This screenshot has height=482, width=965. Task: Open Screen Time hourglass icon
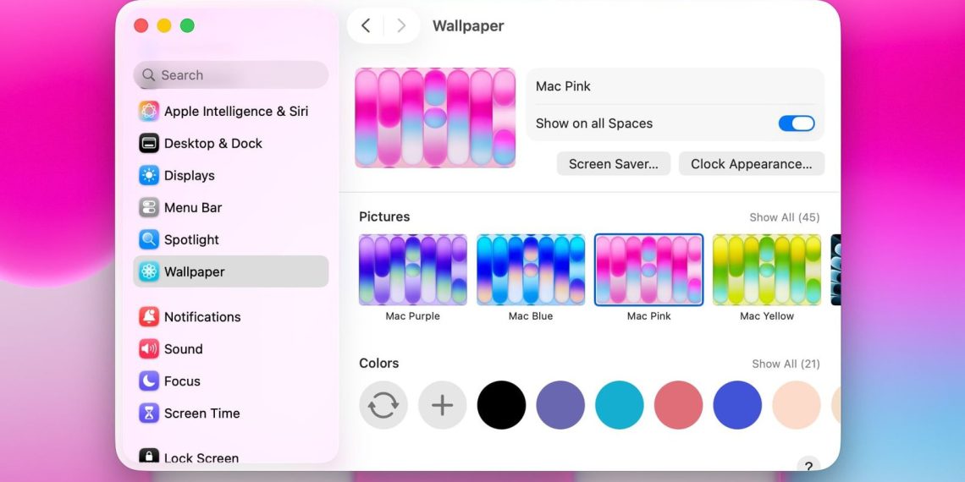click(x=149, y=414)
